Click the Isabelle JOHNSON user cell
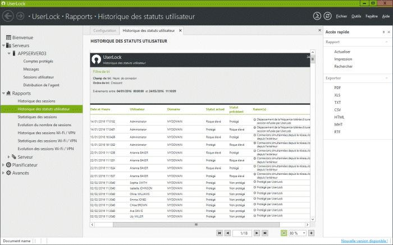The height and width of the screenshot is (245, 393). tap(141, 188)
